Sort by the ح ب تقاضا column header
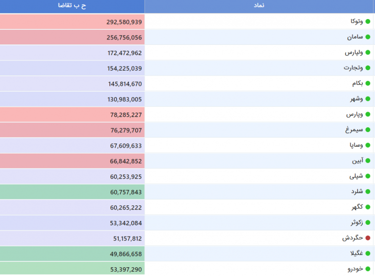 [x=72, y=5]
